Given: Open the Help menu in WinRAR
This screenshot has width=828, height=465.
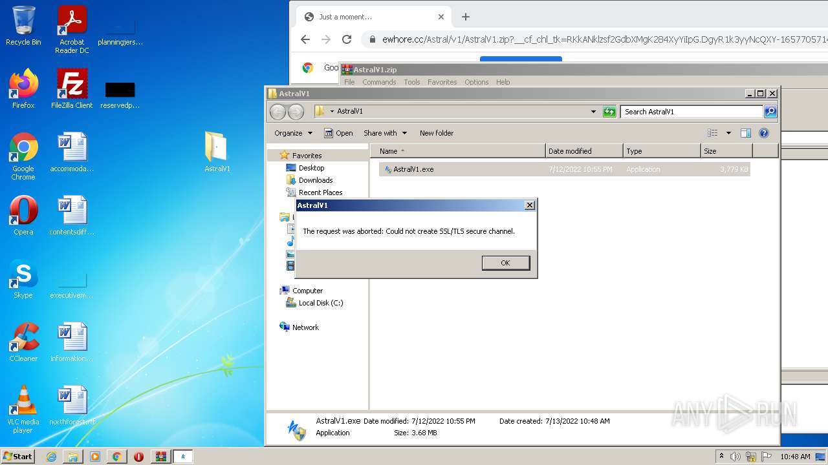Looking at the screenshot, I should pyautogui.click(x=503, y=82).
